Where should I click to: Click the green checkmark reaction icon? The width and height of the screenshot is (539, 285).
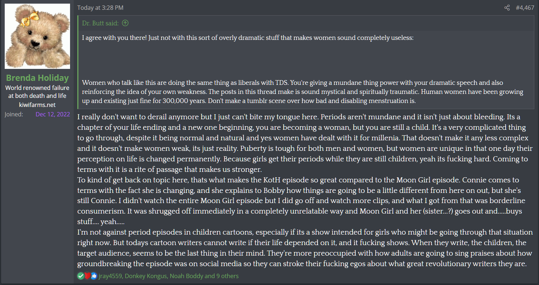click(81, 276)
